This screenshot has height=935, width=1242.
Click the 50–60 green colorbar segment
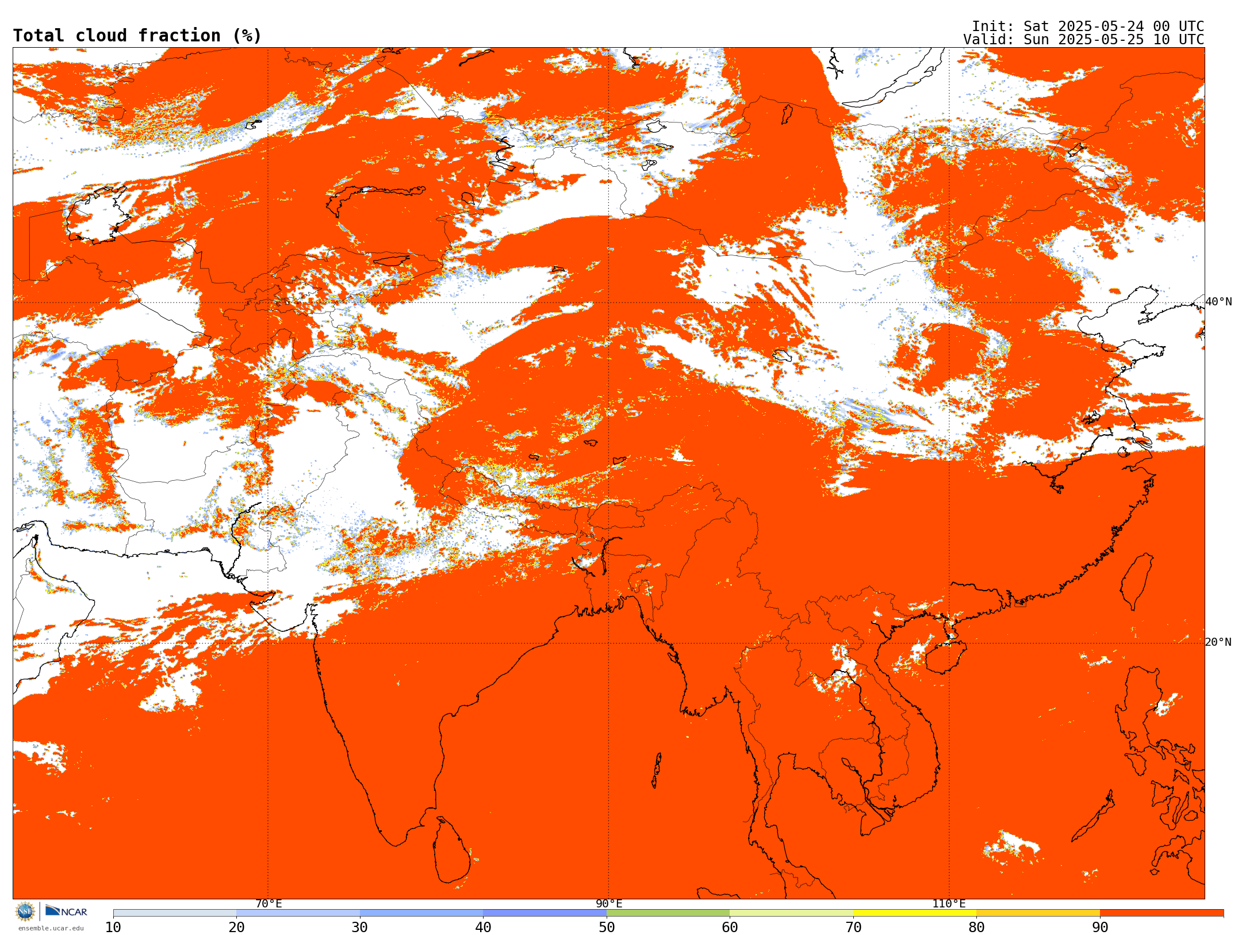tap(668, 913)
